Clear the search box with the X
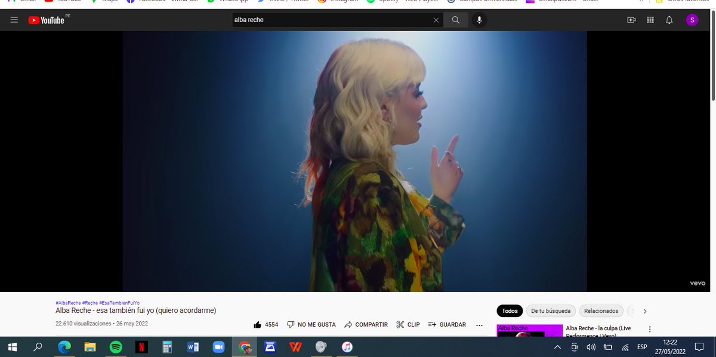The width and height of the screenshot is (716, 357). (x=436, y=20)
